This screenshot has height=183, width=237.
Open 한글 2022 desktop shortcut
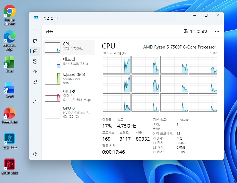9,141
